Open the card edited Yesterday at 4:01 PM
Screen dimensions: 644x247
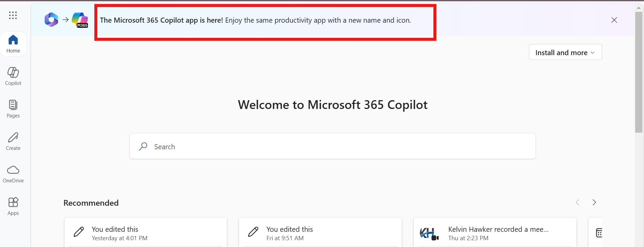pyautogui.click(x=146, y=232)
